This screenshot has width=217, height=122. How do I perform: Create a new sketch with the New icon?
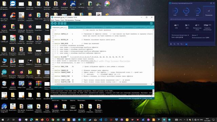pos(59,23)
